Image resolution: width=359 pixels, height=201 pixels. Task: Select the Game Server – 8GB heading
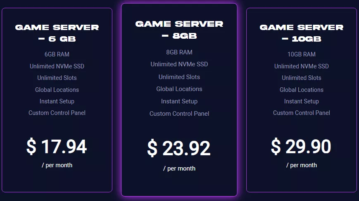tap(179, 30)
